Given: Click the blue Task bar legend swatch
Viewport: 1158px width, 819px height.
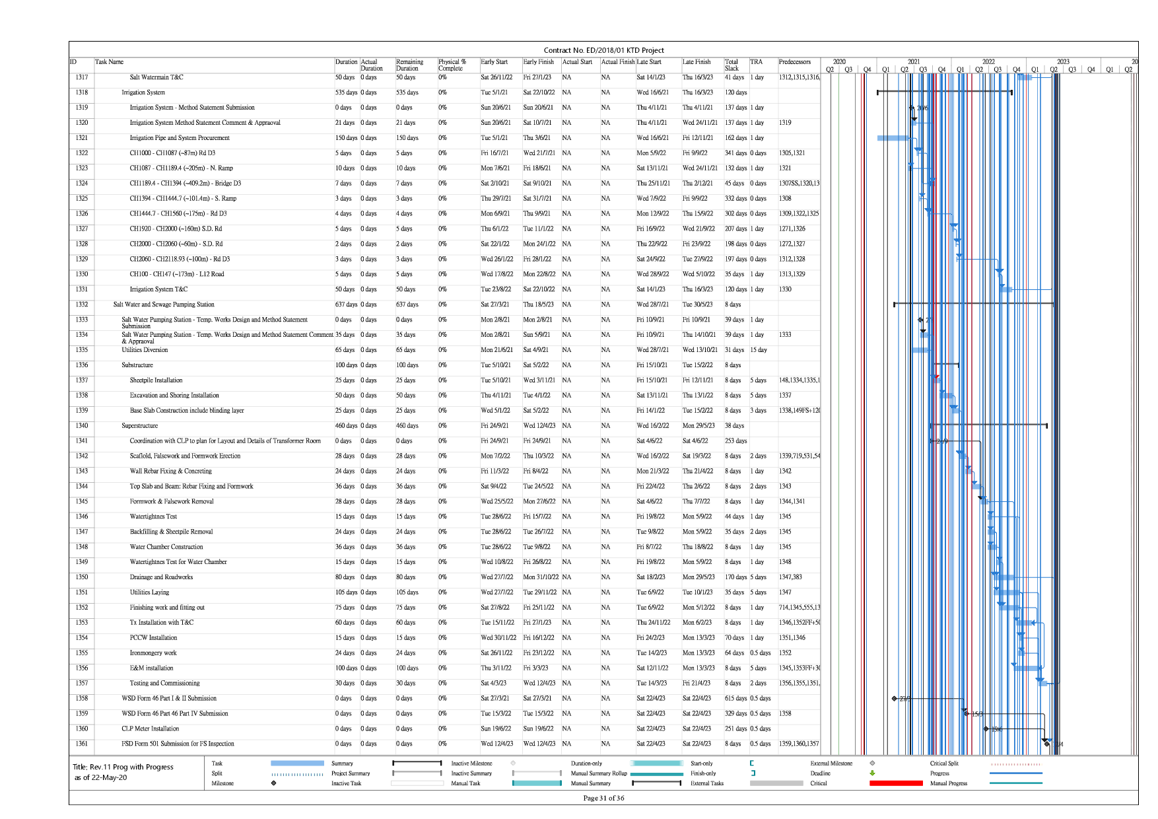Looking at the screenshot, I should click(297, 764).
